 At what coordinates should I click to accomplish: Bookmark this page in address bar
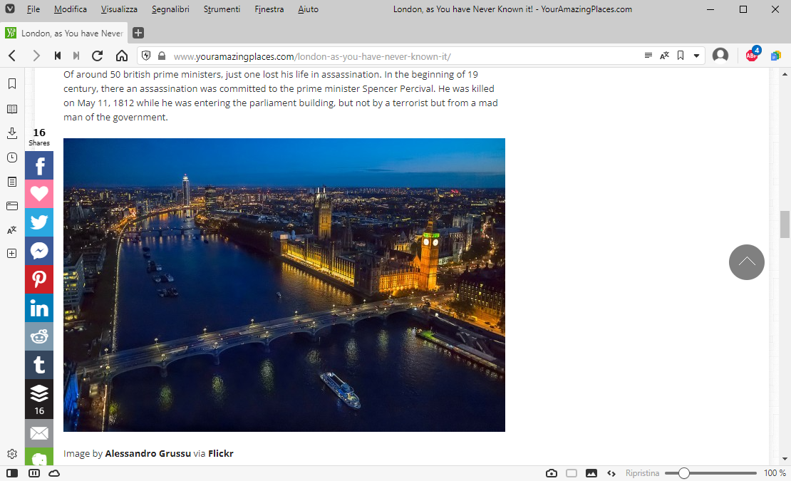(x=681, y=56)
